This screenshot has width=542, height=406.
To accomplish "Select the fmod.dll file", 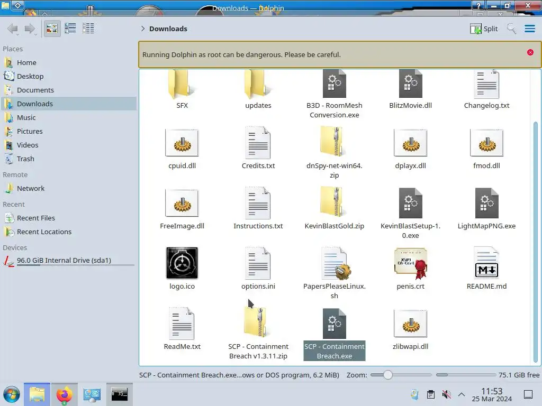I will click(x=486, y=149).
